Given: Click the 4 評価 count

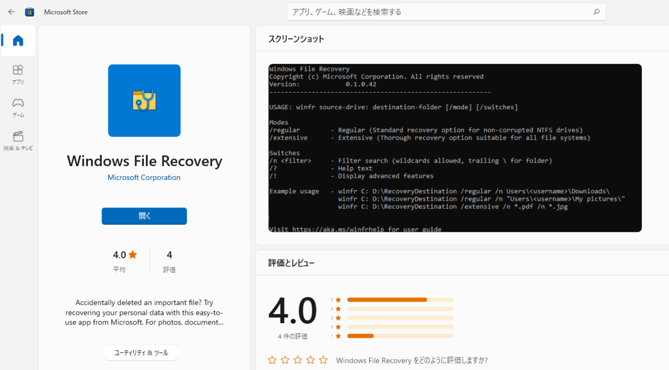Looking at the screenshot, I should (x=169, y=261).
